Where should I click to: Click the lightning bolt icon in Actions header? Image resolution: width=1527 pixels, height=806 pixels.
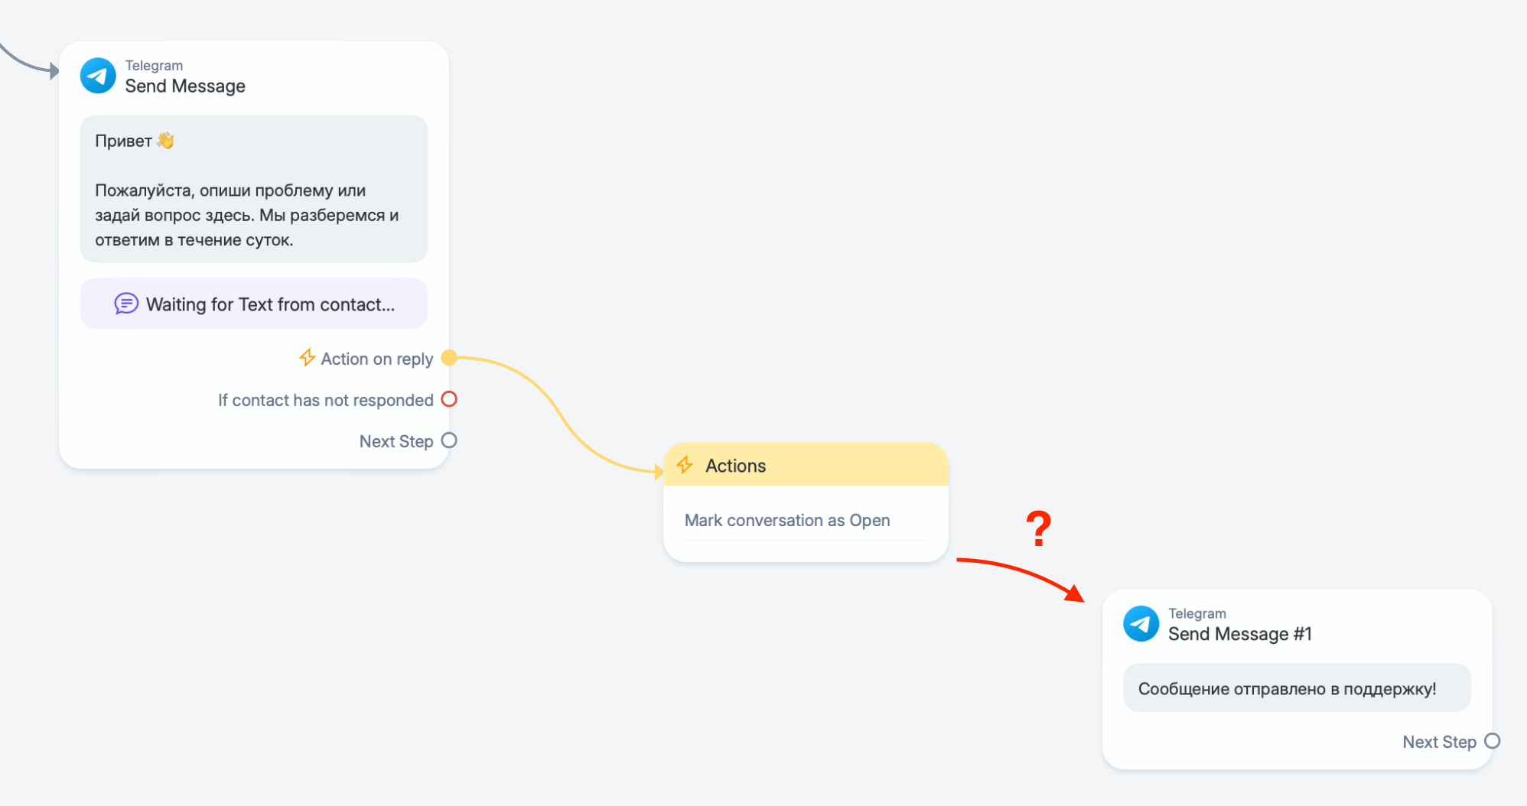click(685, 465)
